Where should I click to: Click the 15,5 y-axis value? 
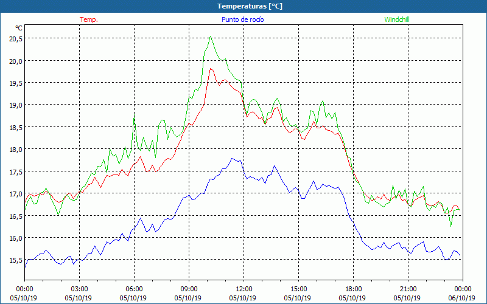coord(16,260)
